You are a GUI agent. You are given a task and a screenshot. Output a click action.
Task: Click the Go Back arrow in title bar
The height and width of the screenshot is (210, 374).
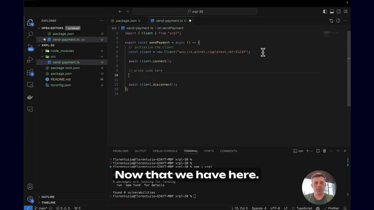[x=120, y=12]
